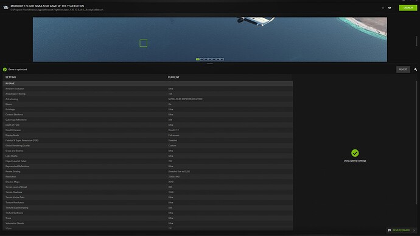The image size is (420, 236).
Task: Launch Microsoft Flight Simulator
Action: point(408,8)
